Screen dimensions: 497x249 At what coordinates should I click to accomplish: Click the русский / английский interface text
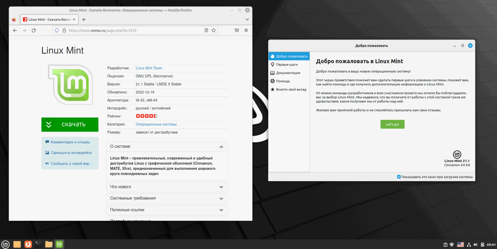[x=153, y=108]
